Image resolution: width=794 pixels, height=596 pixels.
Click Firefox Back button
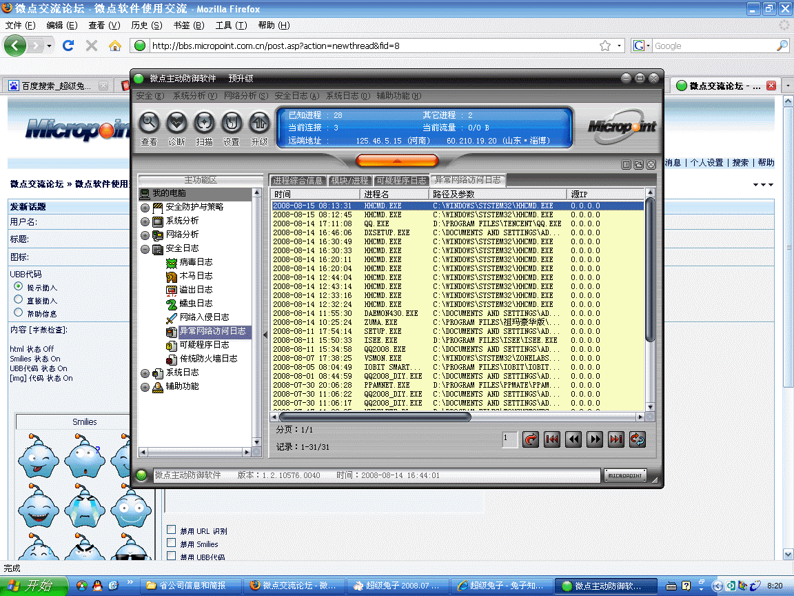[15, 46]
